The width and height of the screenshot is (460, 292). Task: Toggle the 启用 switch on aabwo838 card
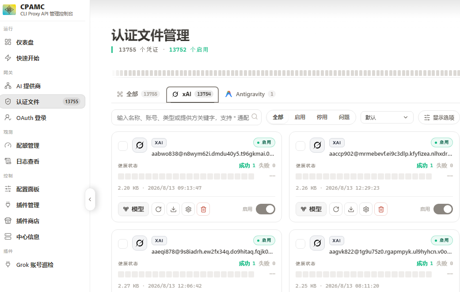click(x=266, y=209)
